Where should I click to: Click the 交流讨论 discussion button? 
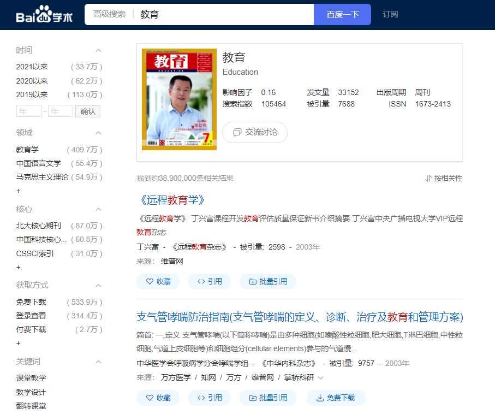[x=255, y=132]
